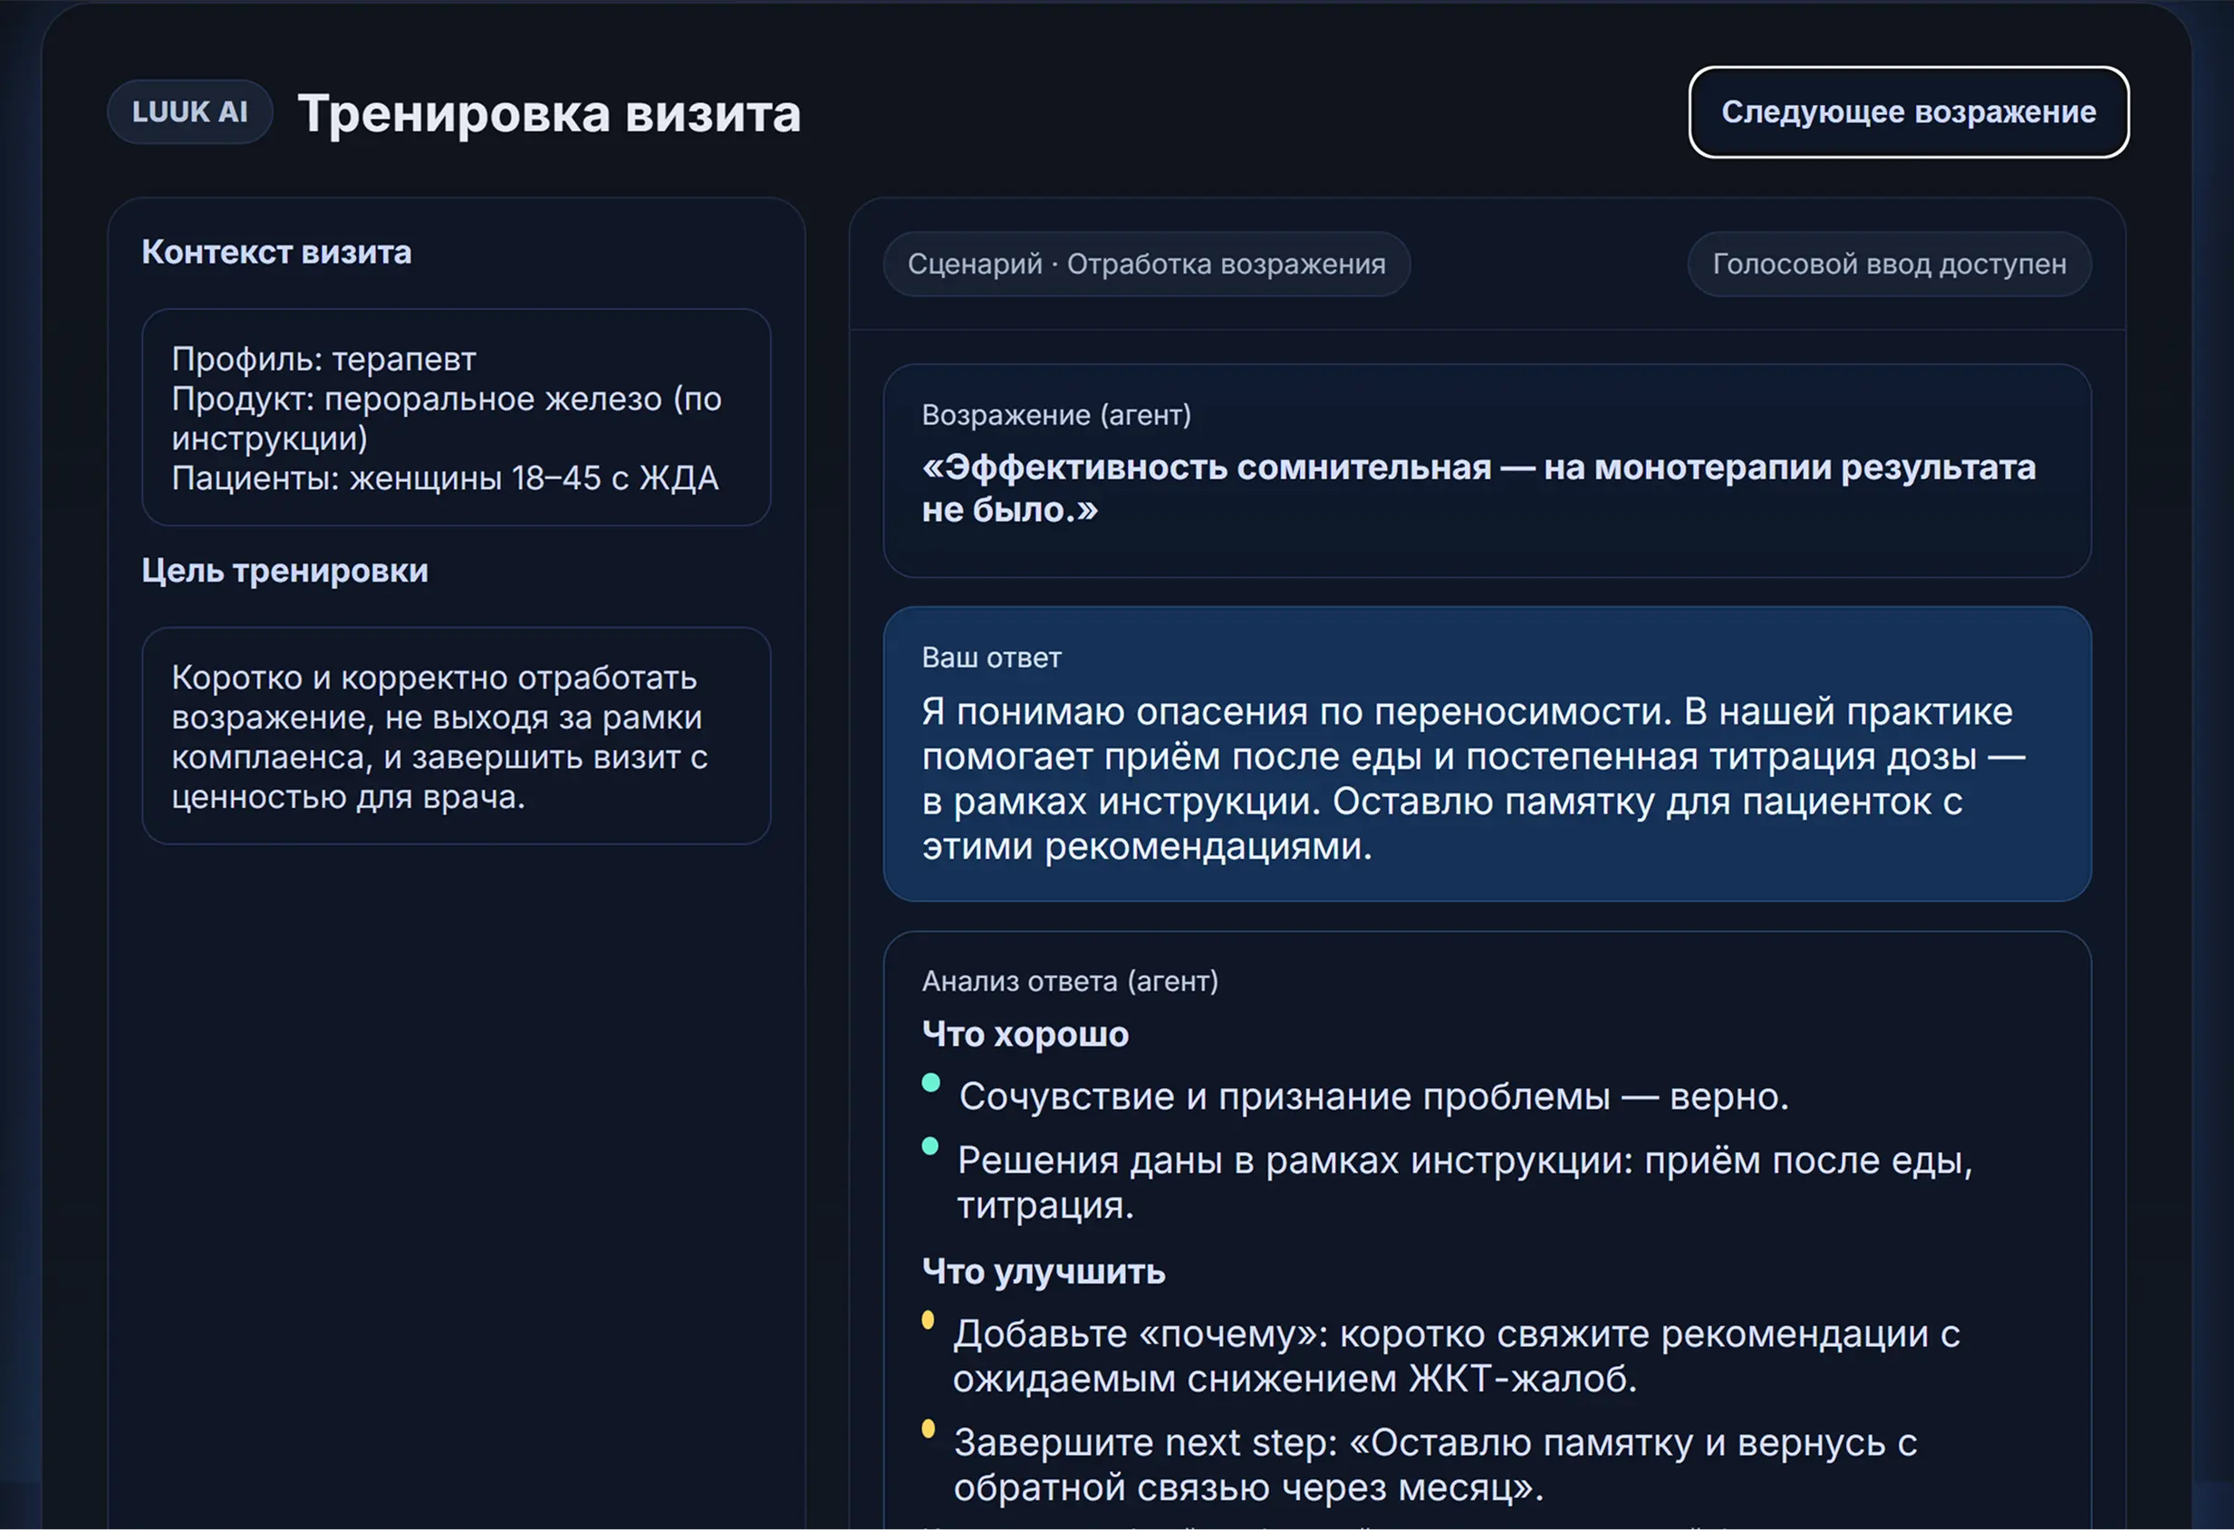Click the Что хорошо heading
This screenshot has width=2234, height=1530.
click(x=1025, y=1035)
